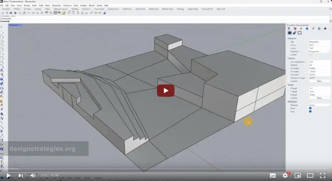Click the red YouTube play button overlay
This screenshot has height=181, width=332.
166,91
